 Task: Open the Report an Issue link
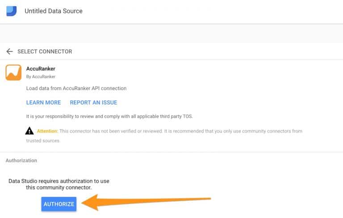(94, 103)
